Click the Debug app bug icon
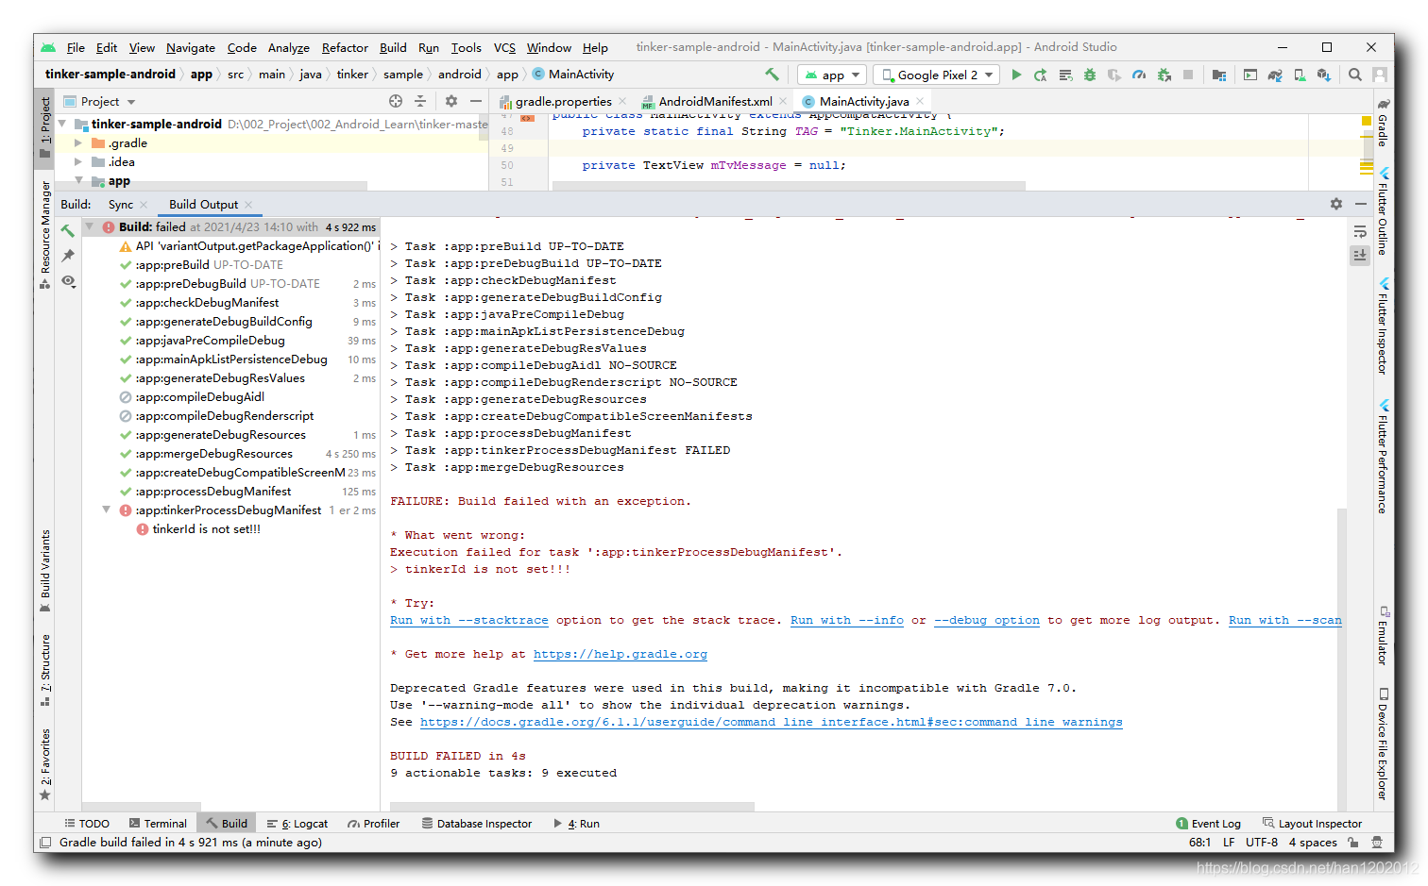This screenshot has height=886, width=1428. pos(1090,75)
